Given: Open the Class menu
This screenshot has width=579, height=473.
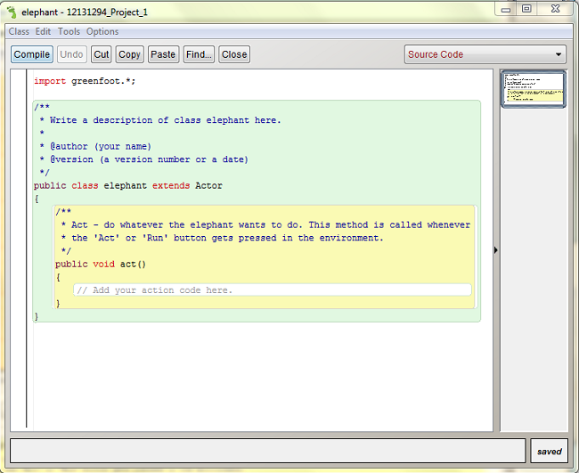Looking at the screenshot, I should pos(19,32).
